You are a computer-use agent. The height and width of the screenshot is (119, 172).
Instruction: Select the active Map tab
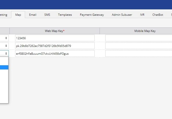[18, 15]
